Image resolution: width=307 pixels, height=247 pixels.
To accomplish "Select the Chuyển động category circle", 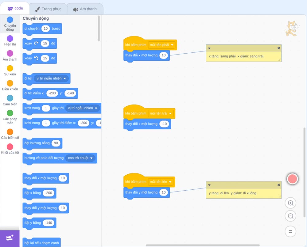I will coord(10,20).
